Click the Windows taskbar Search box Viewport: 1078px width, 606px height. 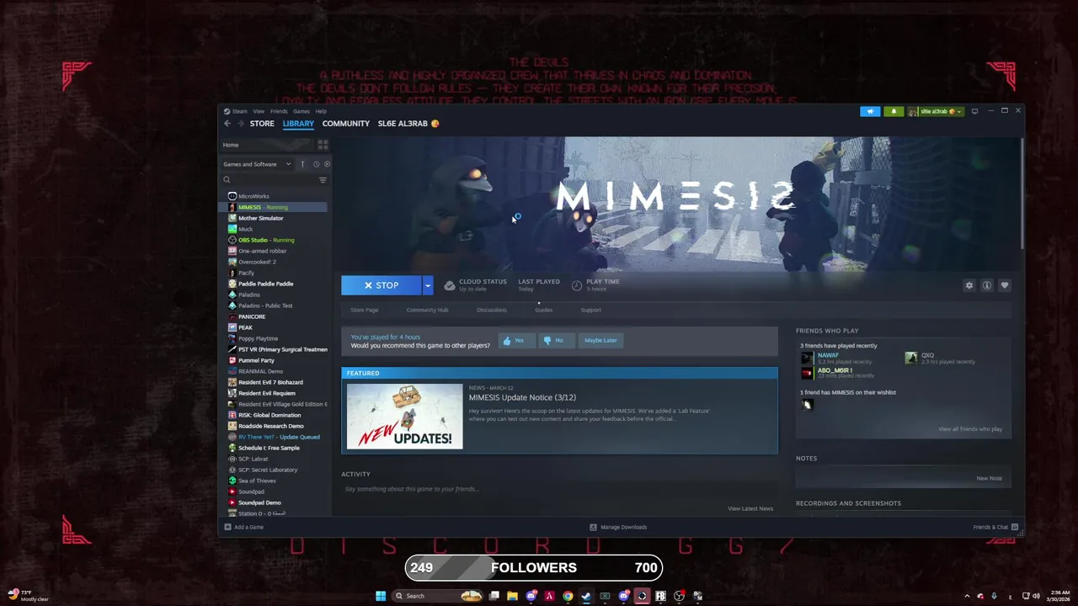[x=438, y=596]
